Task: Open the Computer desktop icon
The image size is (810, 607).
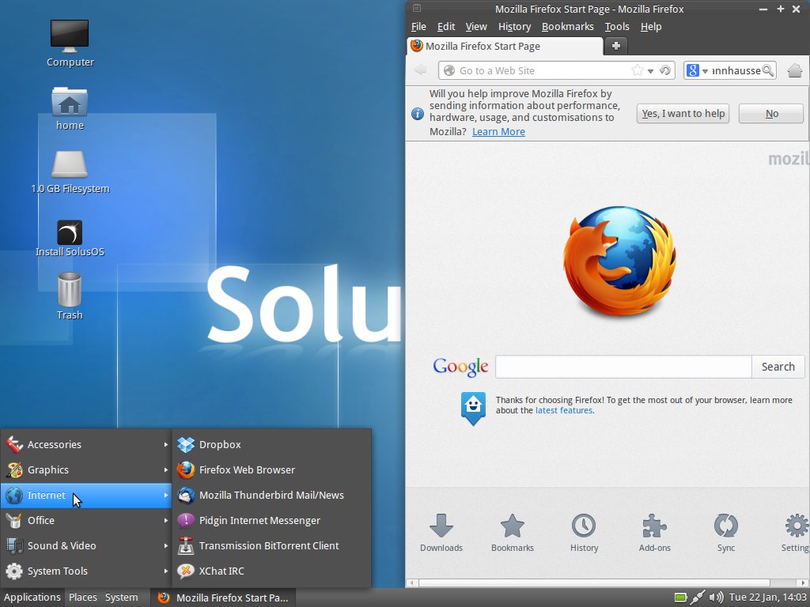Action: (x=70, y=43)
